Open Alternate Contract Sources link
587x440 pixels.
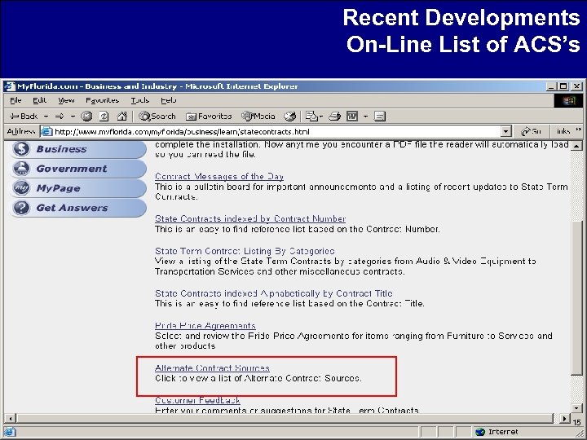coord(212,368)
